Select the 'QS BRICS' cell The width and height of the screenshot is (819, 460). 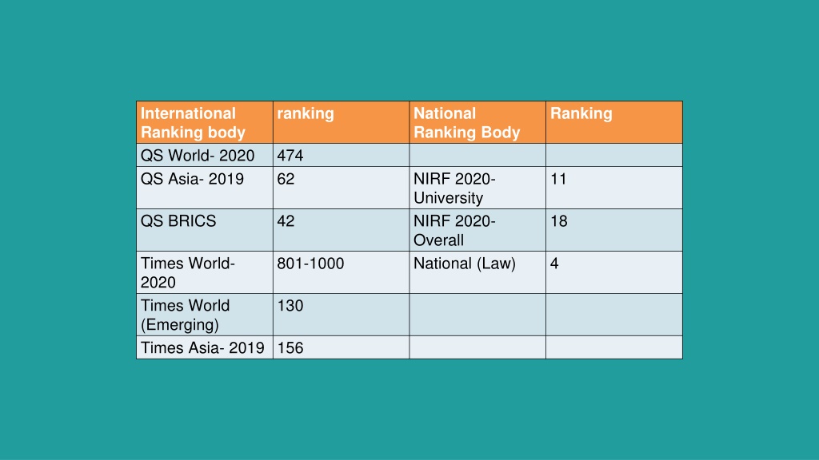[x=205, y=231]
